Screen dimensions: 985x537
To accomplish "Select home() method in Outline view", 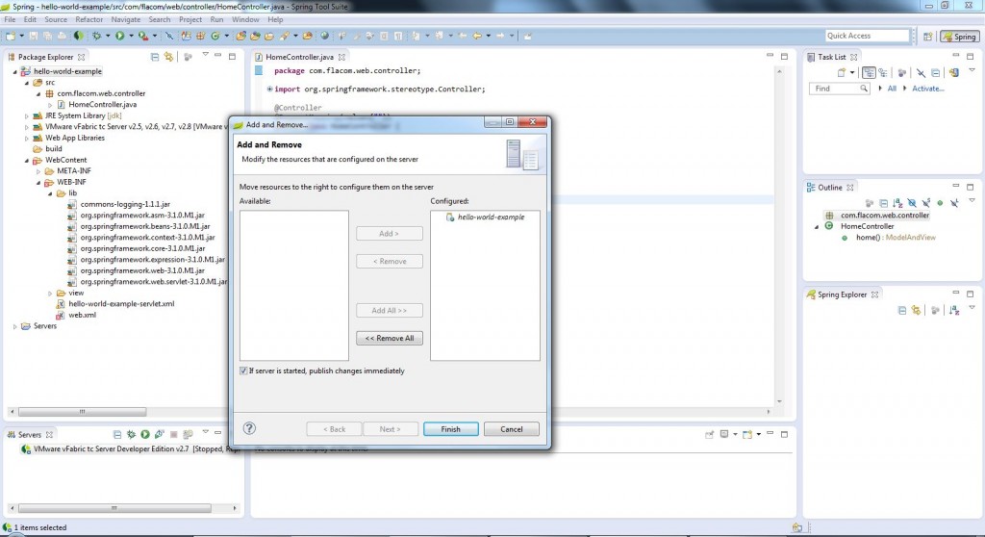I will [888, 238].
